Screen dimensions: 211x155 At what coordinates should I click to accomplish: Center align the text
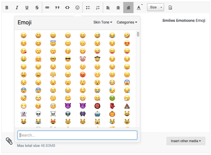coord(118,8)
